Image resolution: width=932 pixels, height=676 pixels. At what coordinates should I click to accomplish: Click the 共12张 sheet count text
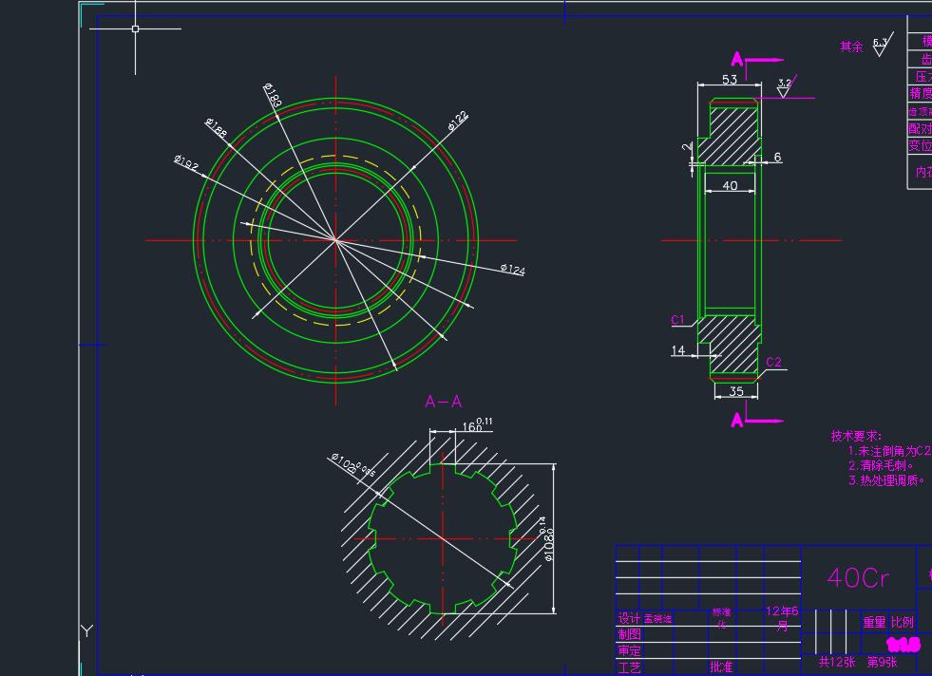[837, 662]
